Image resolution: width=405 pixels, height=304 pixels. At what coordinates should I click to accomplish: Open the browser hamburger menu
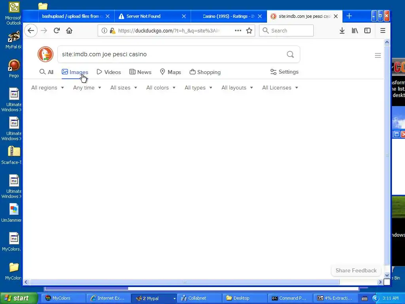point(383,30)
